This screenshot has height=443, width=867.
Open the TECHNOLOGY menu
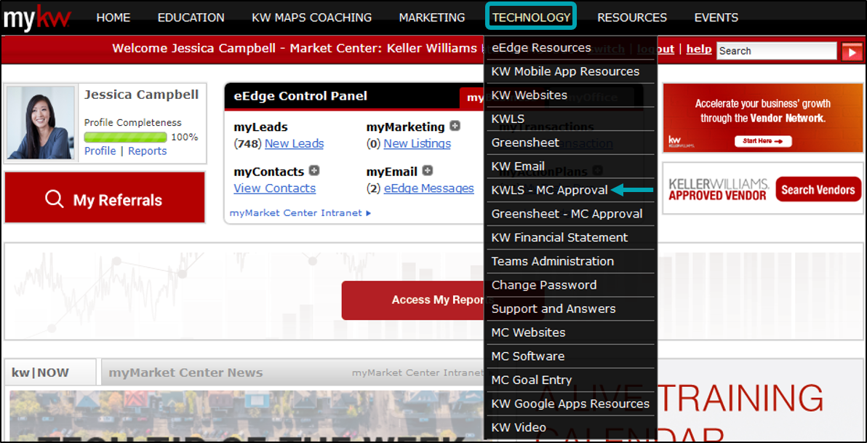point(532,17)
